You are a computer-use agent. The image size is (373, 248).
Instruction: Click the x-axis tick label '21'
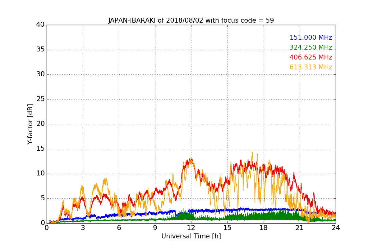(x=300, y=228)
